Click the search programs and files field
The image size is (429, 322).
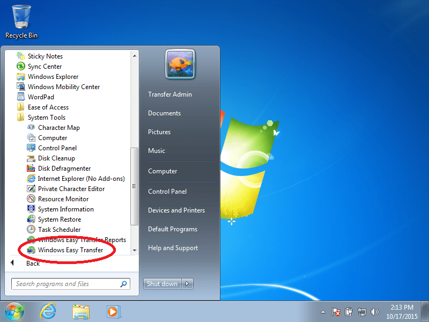70,283
